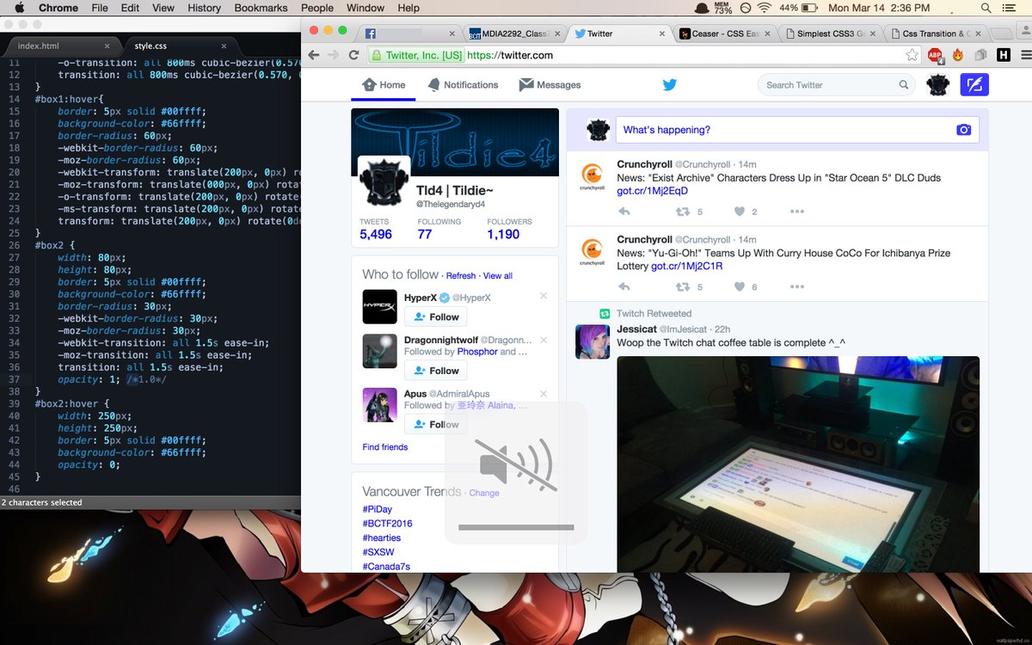Click View all in Who to follow
The width and height of the screenshot is (1032, 645).
click(x=498, y=275)
